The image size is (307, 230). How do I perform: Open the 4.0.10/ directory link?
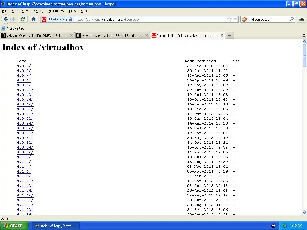[25, 90]
